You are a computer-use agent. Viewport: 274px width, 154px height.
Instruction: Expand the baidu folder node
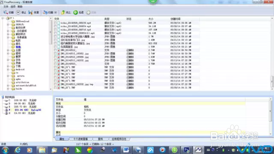tap(8, 89)
